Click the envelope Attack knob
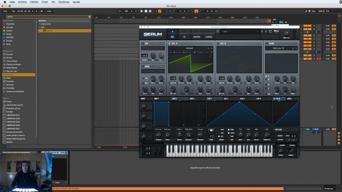The width and height of the screenshot is (342, 192). click(x=159, y=135)
